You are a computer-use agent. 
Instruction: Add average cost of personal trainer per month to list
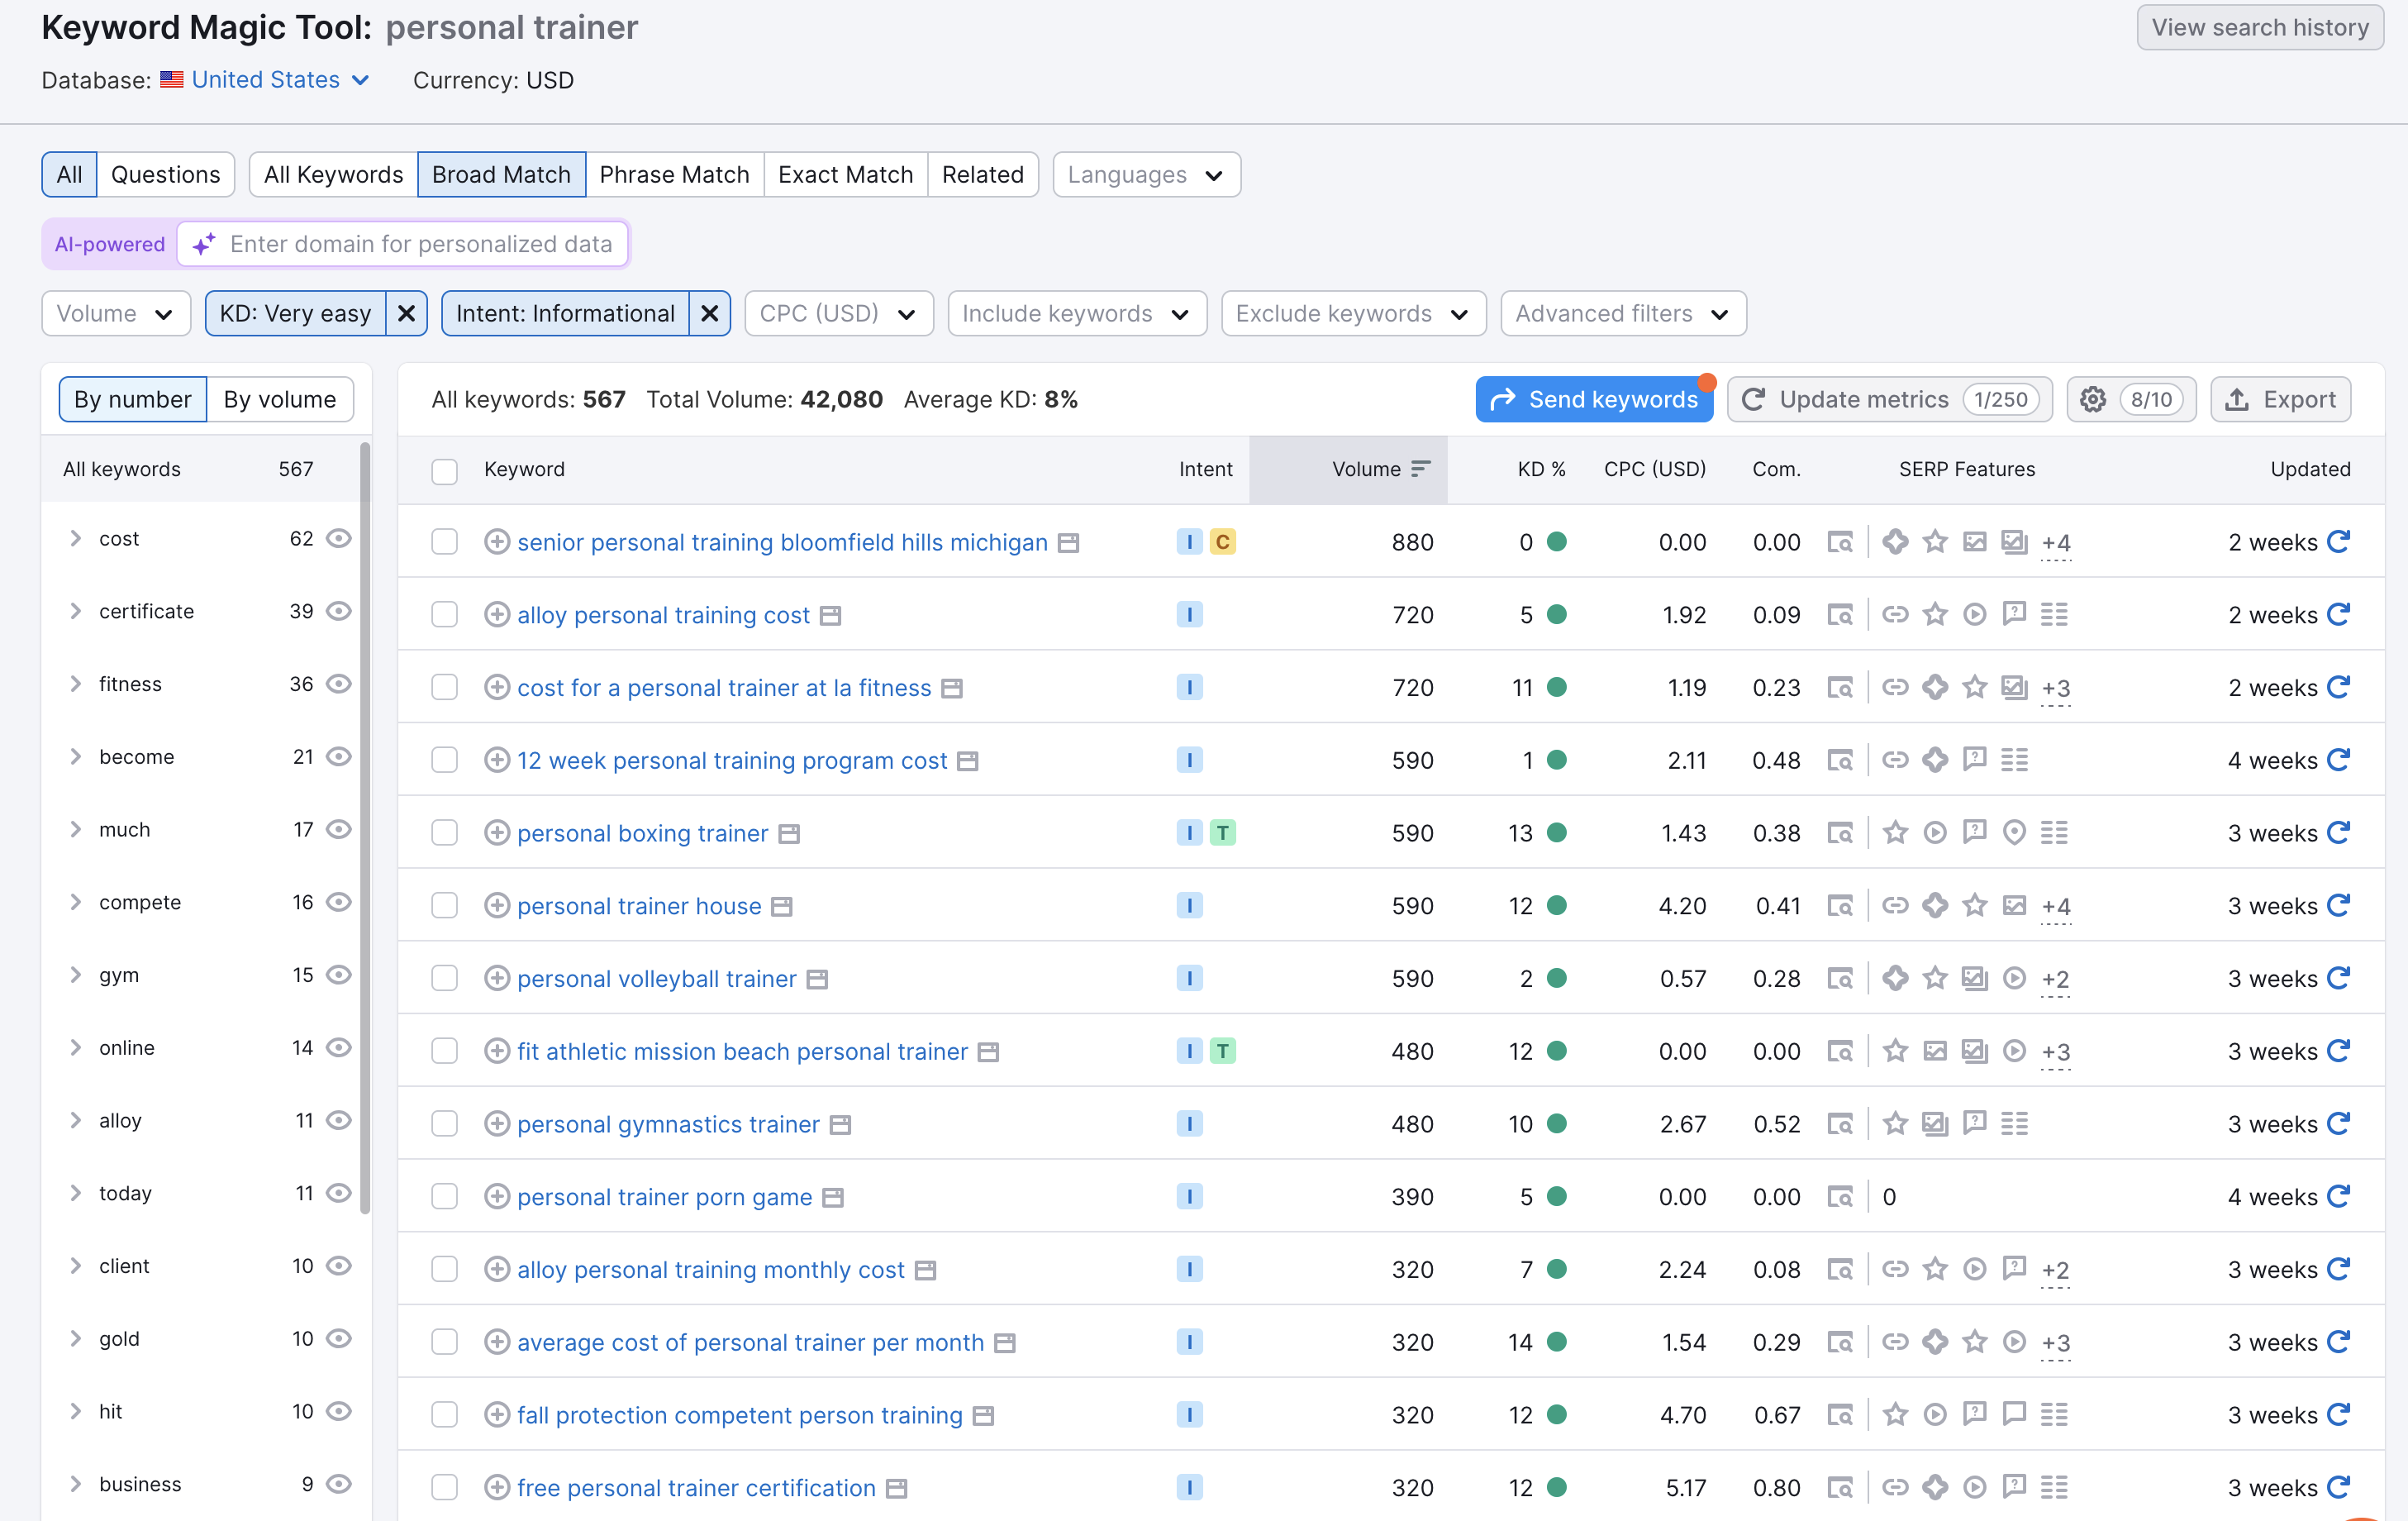click(x=497, y=1342)
